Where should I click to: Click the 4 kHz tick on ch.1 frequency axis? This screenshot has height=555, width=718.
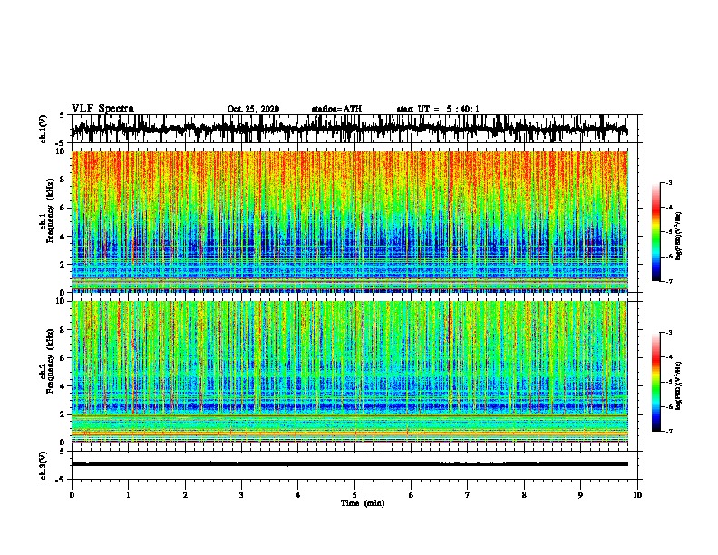63,237
